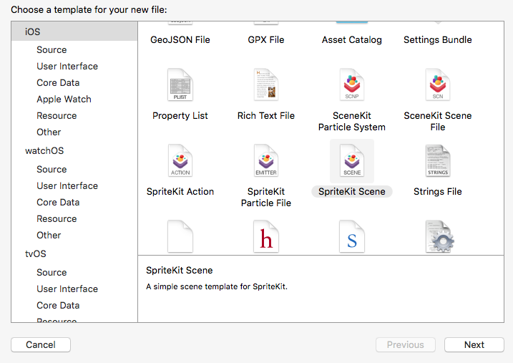The width and height of the screenshot is (513, 363).
Task: Select Other under watchOS
Action: (49, 235)
